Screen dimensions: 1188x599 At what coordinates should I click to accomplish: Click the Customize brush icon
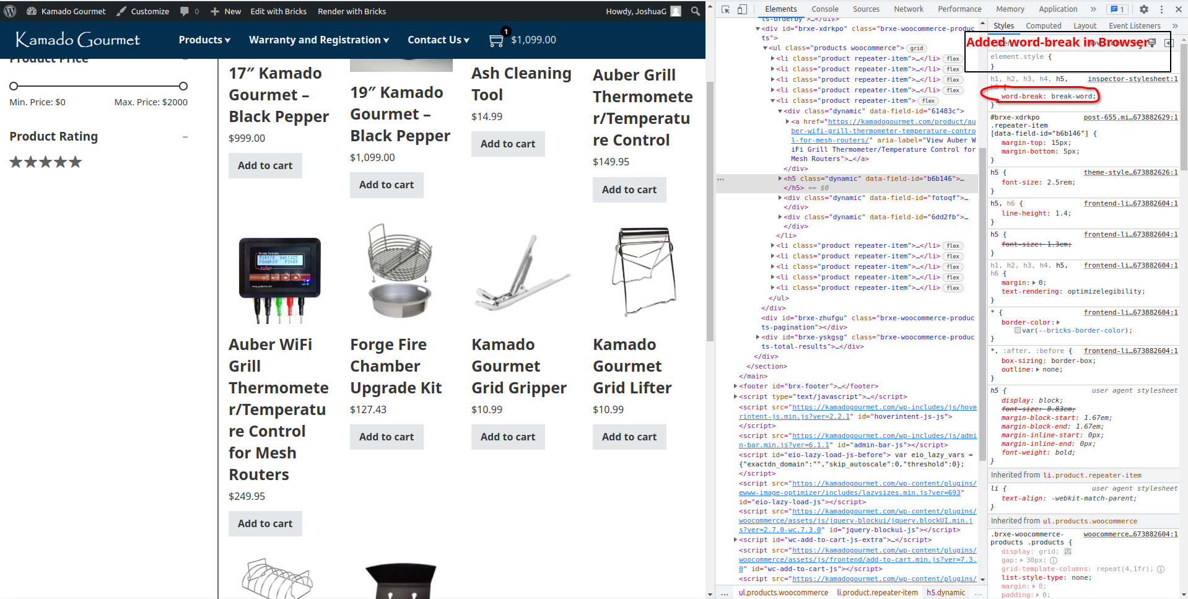(x=122, y=11)
